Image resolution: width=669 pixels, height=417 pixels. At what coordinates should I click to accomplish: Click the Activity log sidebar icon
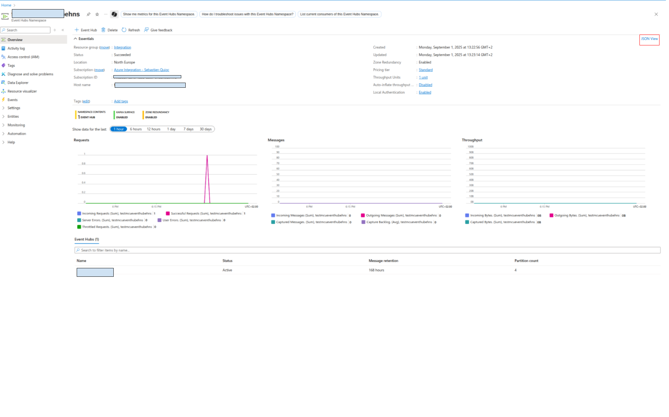coord(3,48)
